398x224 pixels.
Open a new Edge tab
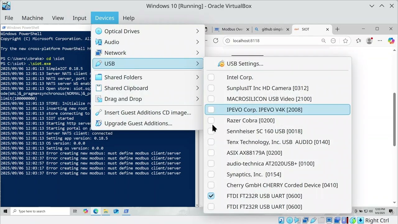pyautogui.click(x=337, y=29)
